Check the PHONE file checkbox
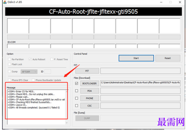Screen dimensions: 190x131 coord(77,98)
